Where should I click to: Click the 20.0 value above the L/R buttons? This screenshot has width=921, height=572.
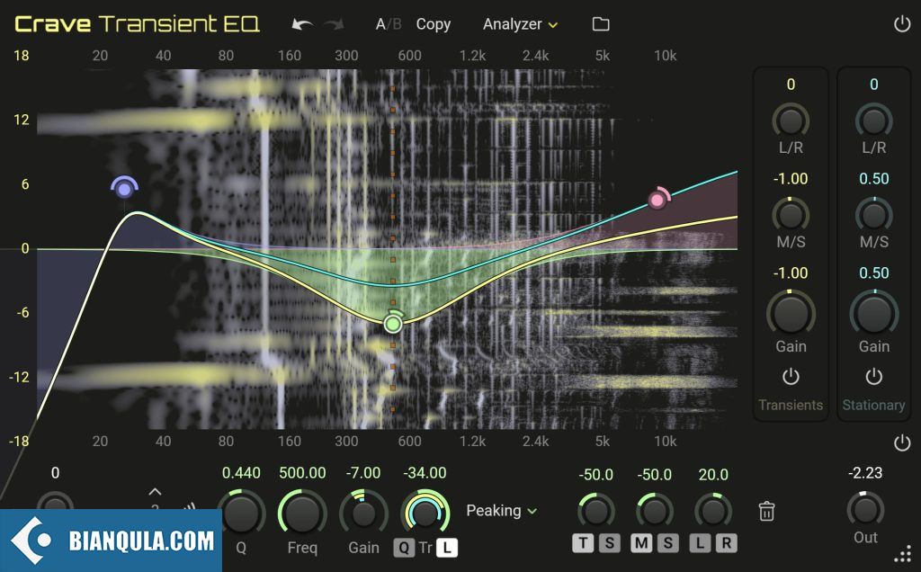point(713,475)
